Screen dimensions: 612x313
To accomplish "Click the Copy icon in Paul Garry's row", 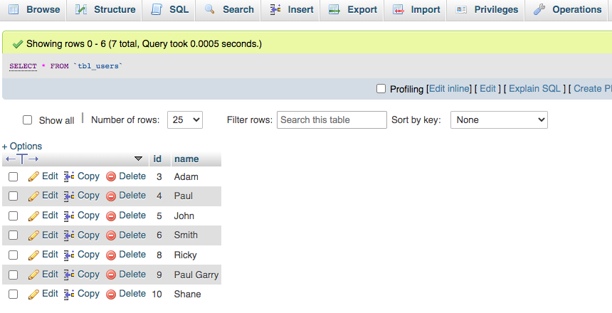I will pos(69,275).
